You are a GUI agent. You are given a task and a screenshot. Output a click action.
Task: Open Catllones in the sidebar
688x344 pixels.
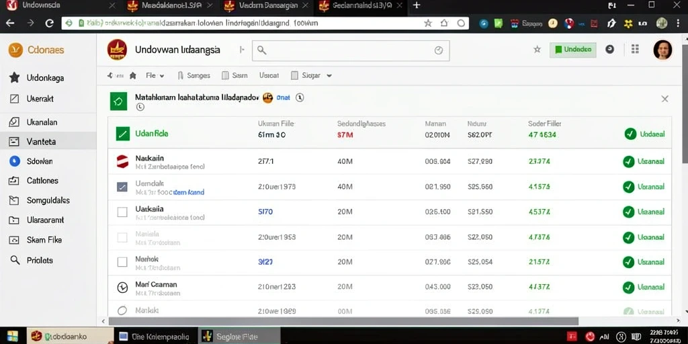(x=34, y=180)
